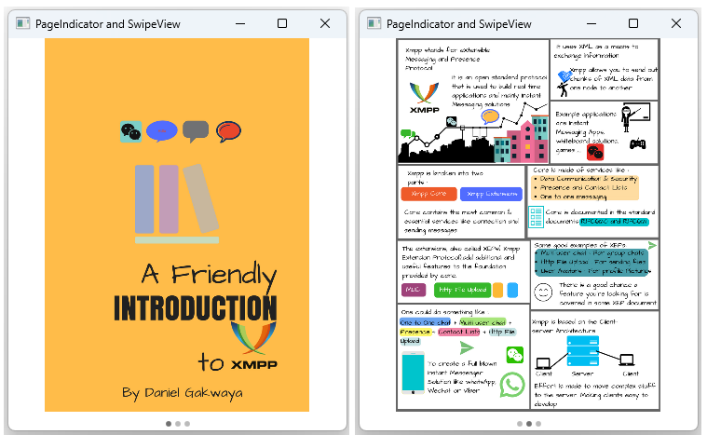Close the right PageIndicator window

point(676,23)
